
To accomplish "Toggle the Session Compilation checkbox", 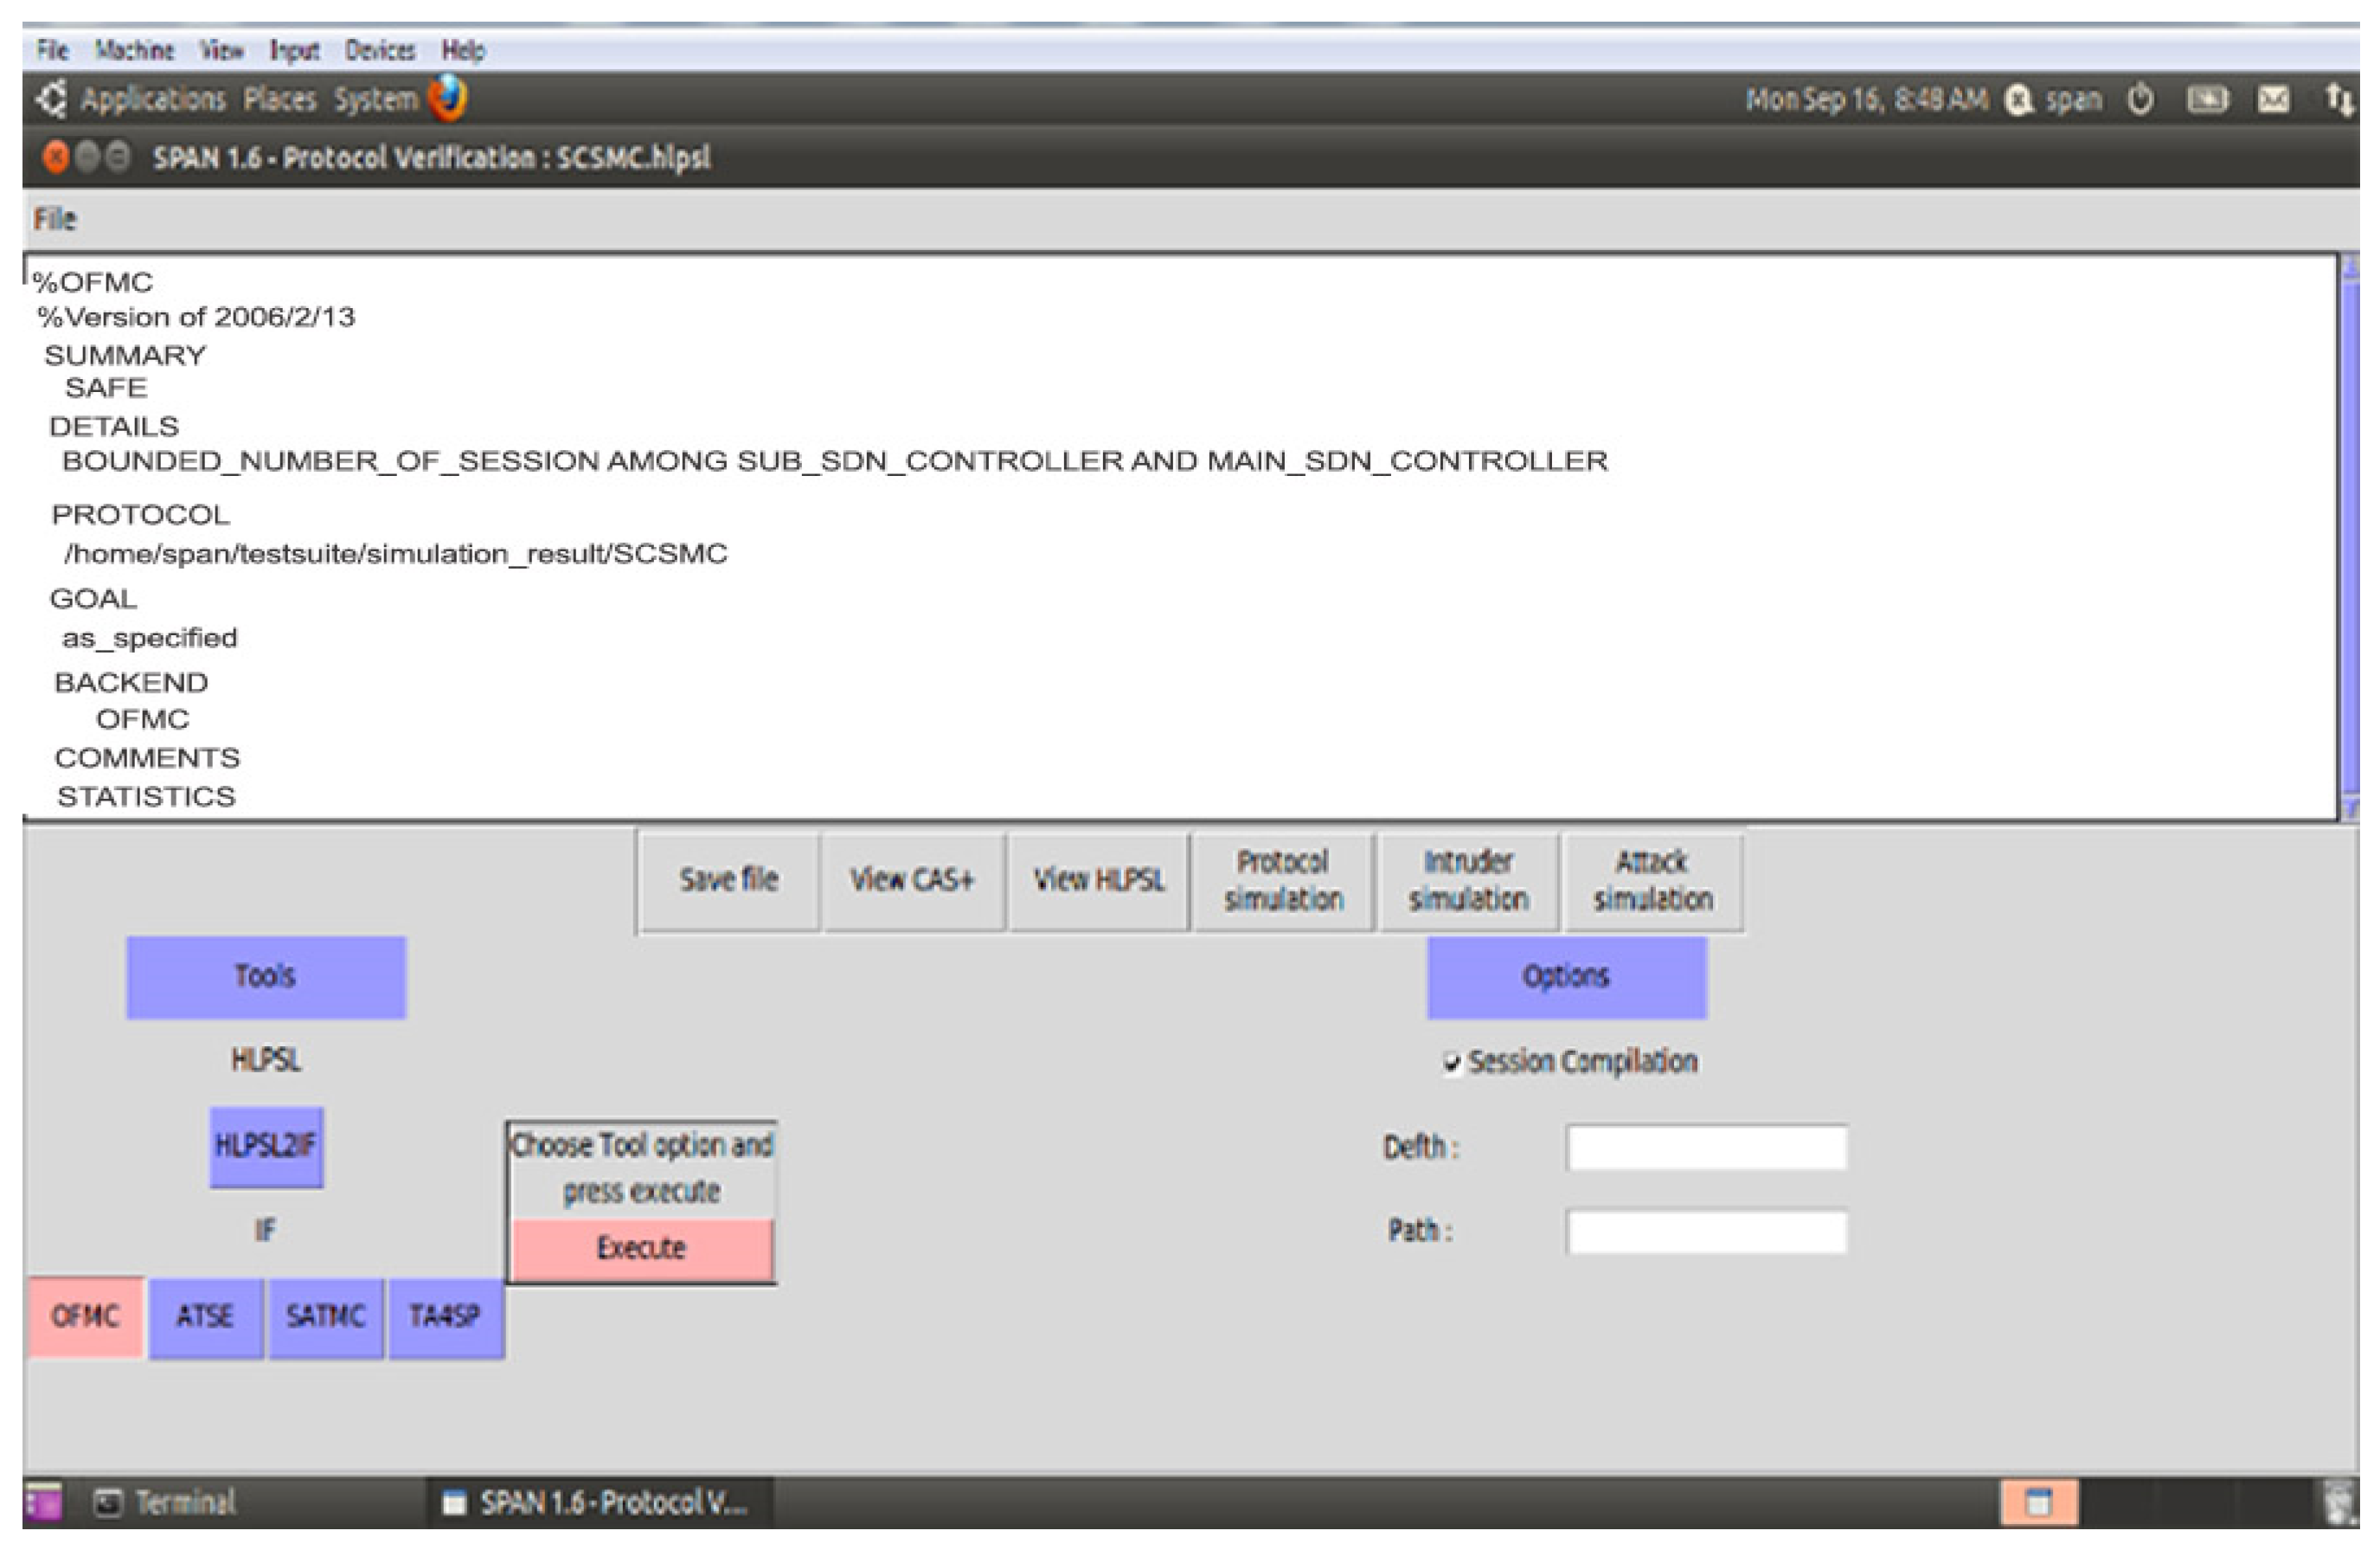I will (x=1451, y=1063).
